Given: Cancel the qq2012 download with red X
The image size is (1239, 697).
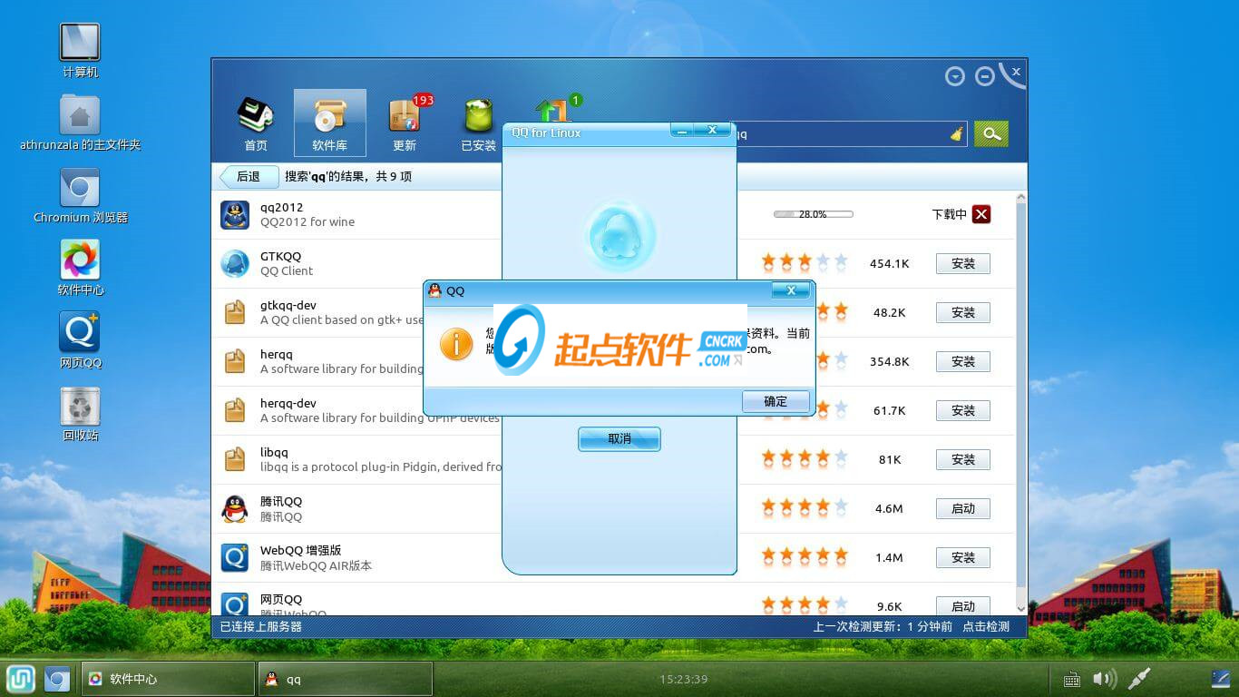Looking at the screenshot, I should (981, 214).
